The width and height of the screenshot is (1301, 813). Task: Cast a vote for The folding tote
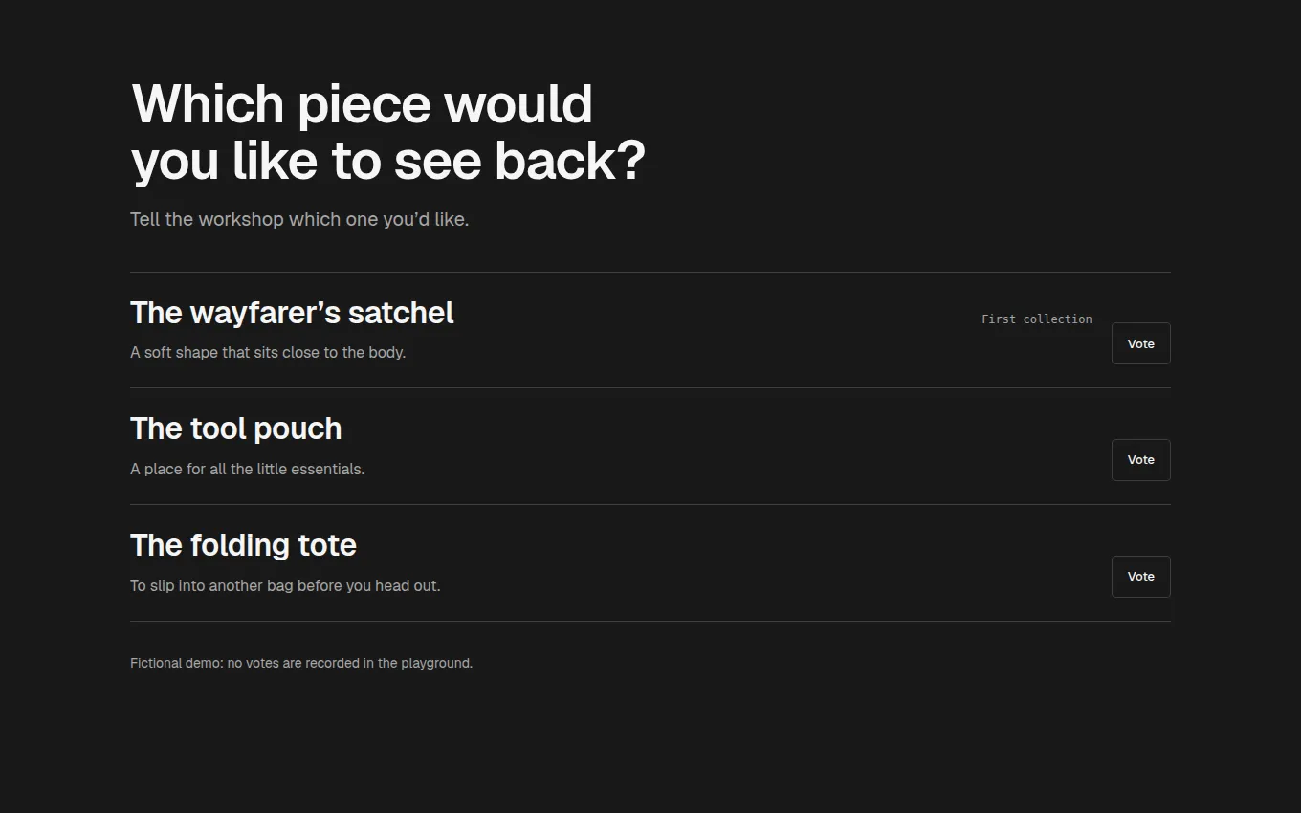(x=1140, y=577)
